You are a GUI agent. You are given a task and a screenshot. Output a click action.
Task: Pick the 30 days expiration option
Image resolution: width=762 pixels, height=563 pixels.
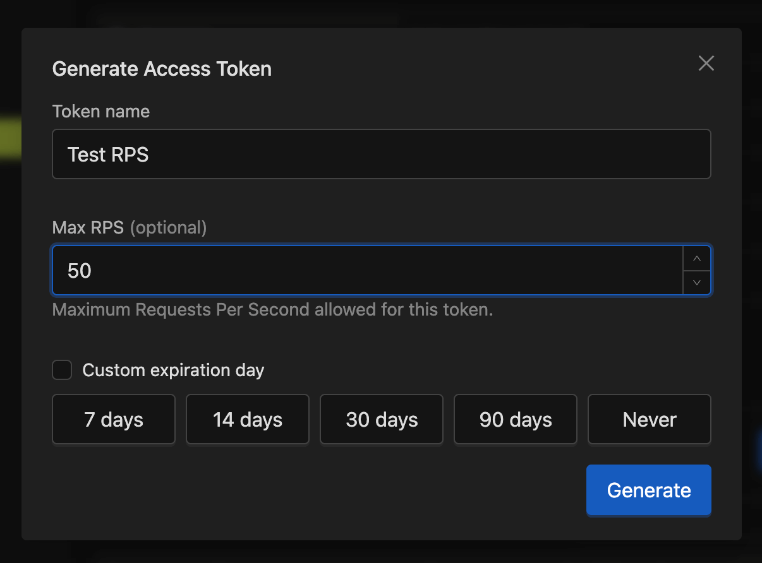(x=382, y=420)
